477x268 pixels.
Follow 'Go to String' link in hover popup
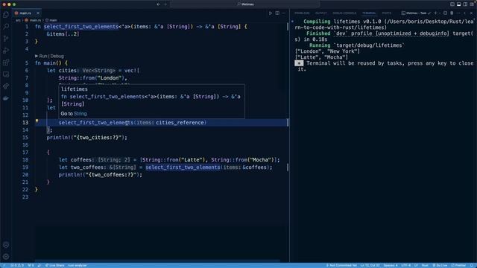pyautogui.click(x=80, y=114)
